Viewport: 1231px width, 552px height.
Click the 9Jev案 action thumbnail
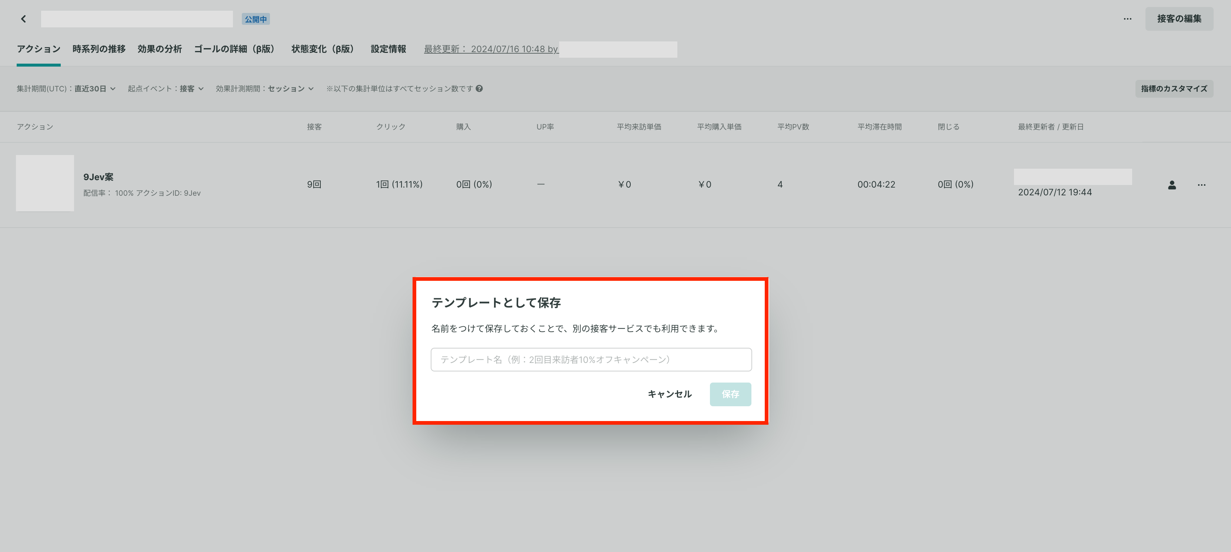coord(45,183)
